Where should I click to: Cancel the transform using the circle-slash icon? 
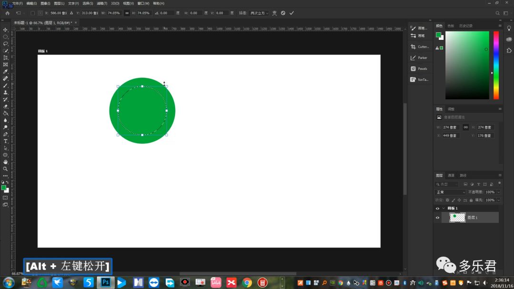tap(283, 13)
